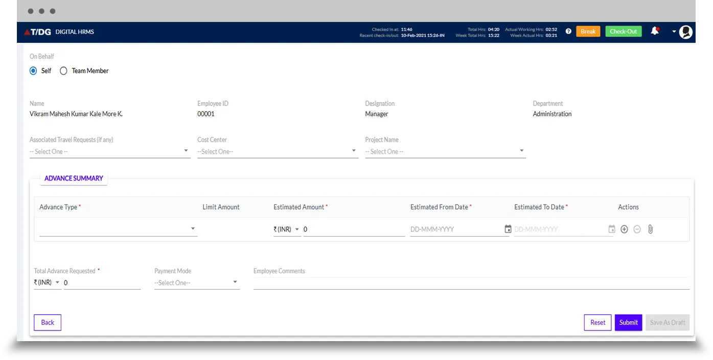713x360 pixels.
Task: Click the Total Hrs 04:20 text
Action: (x=484, y=30)
